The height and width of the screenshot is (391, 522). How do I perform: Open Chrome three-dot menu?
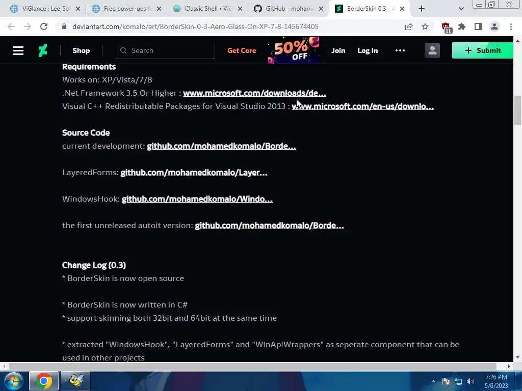pyautogui.click(x=511, y=26)
